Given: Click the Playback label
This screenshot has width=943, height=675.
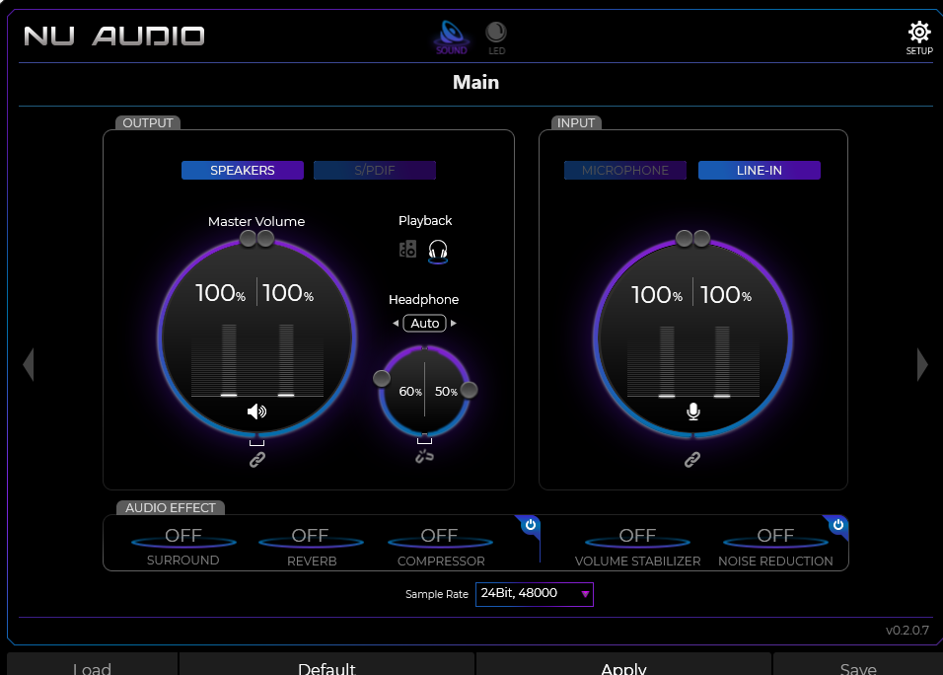Looking at the screenshot, I should 425,221.
